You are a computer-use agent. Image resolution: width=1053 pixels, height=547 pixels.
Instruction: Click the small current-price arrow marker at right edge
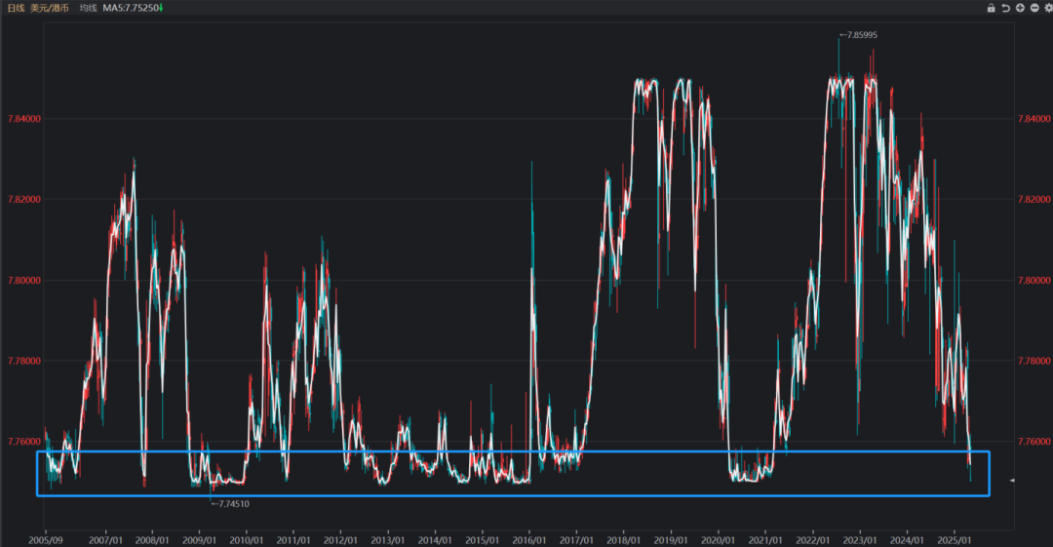pyautogui.click(x=1012, y=481)
